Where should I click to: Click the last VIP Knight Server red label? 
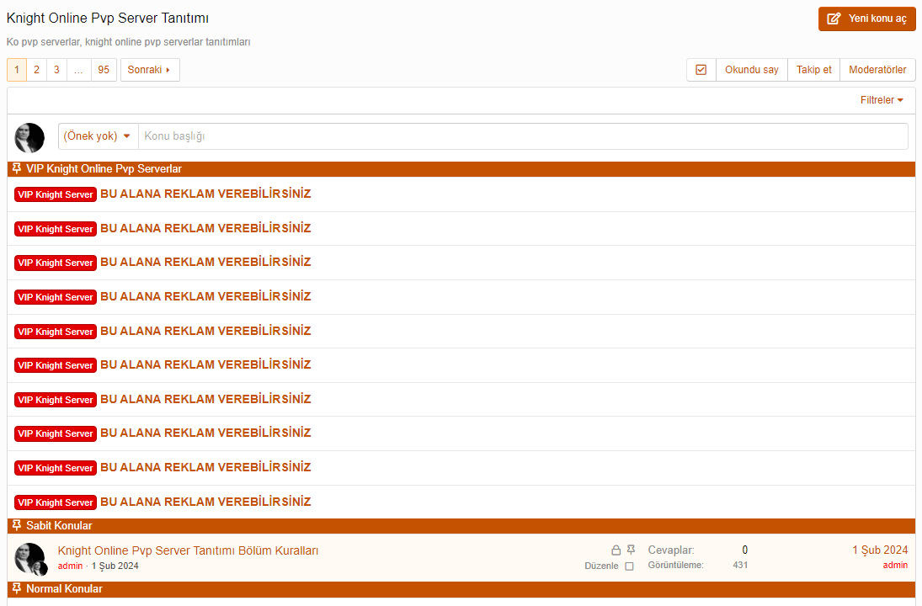[x=56, y=502]
